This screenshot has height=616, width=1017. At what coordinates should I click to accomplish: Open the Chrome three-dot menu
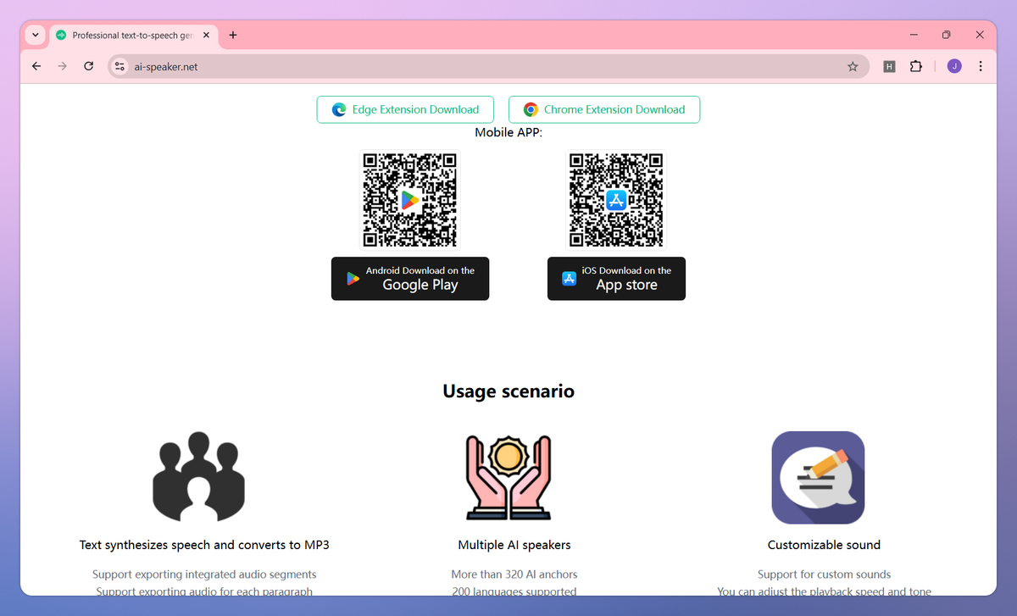point(981,66)
